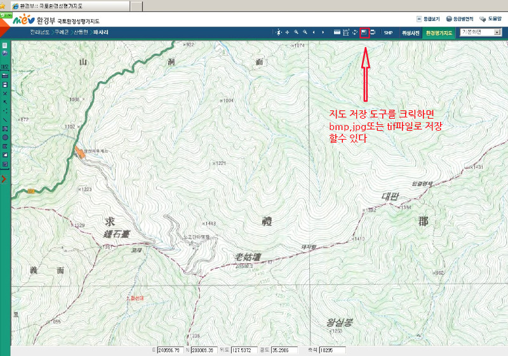Select the 환경부 국토환경성평가지도 browser tab
508x356 pixels.
point(70,6)
